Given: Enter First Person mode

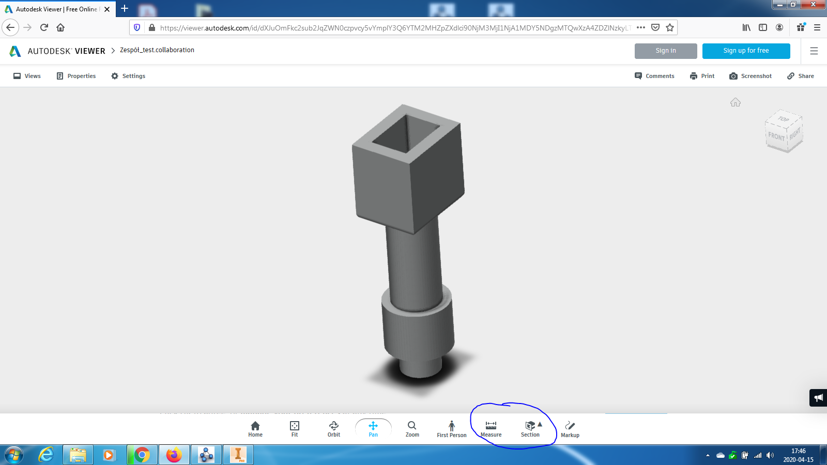Looking at the screenshot, I should click(451, 429).
